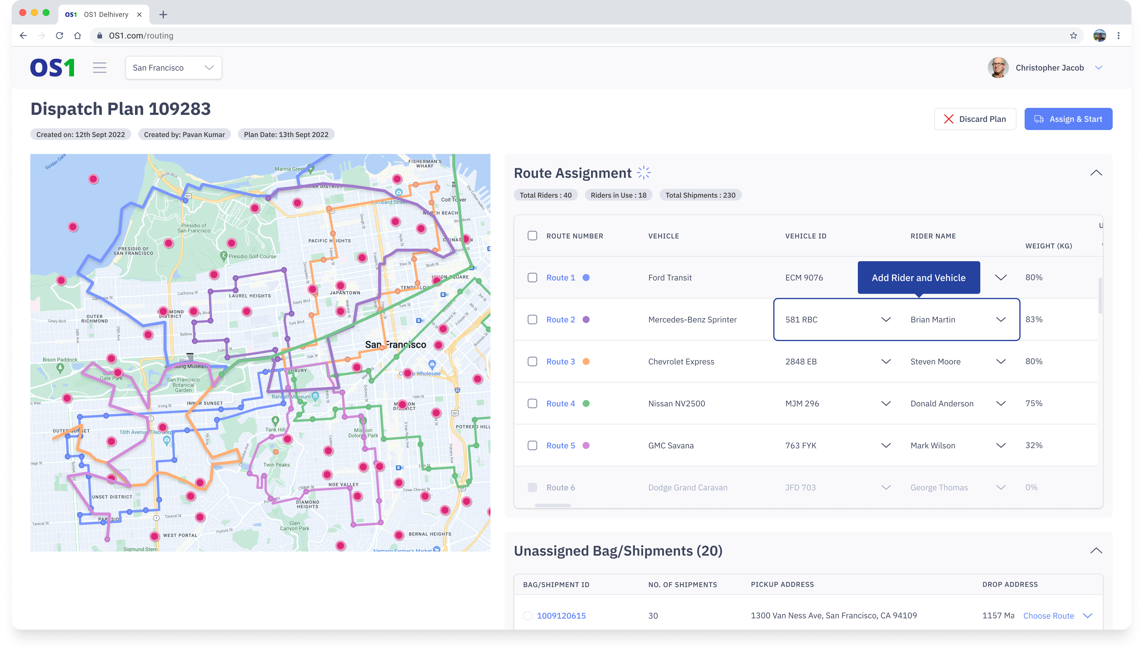Click the OS1 logo
This screenshot has height=653, width=1143.
[x=52, y=68]
